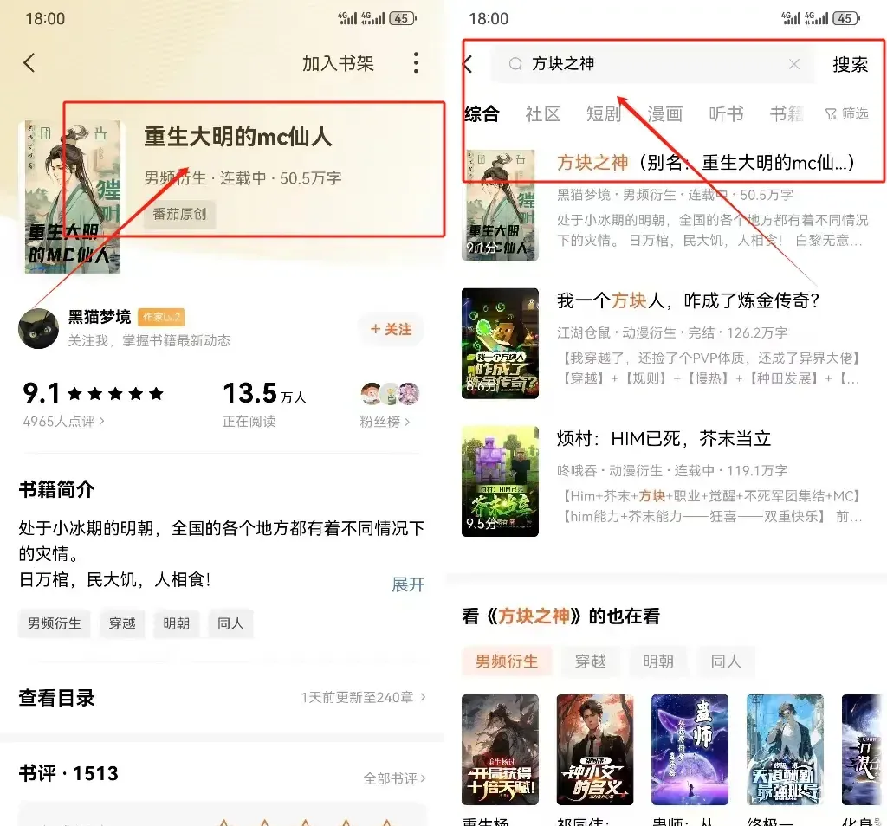This screenshot has height=826, width=887.
Task: Tap 加入书架 to add book
Action: tap(338, 63)
